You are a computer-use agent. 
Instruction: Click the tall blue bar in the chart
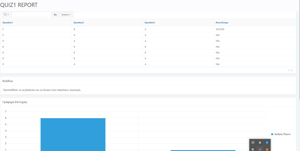[73, 134]
